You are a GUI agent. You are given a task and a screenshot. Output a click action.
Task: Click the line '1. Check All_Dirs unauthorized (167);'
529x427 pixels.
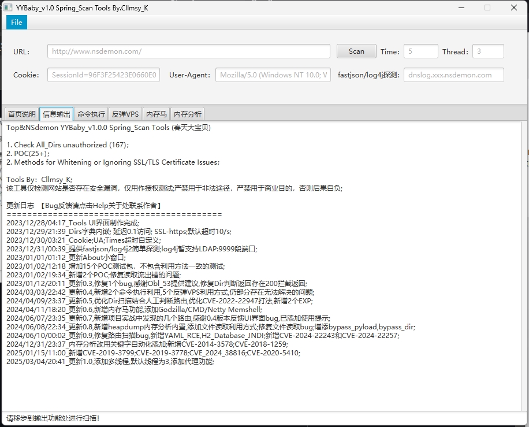68,145
